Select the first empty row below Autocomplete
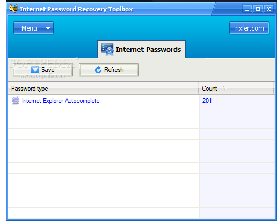Viewport: 277px width, 221px height. tap(141, 112)
